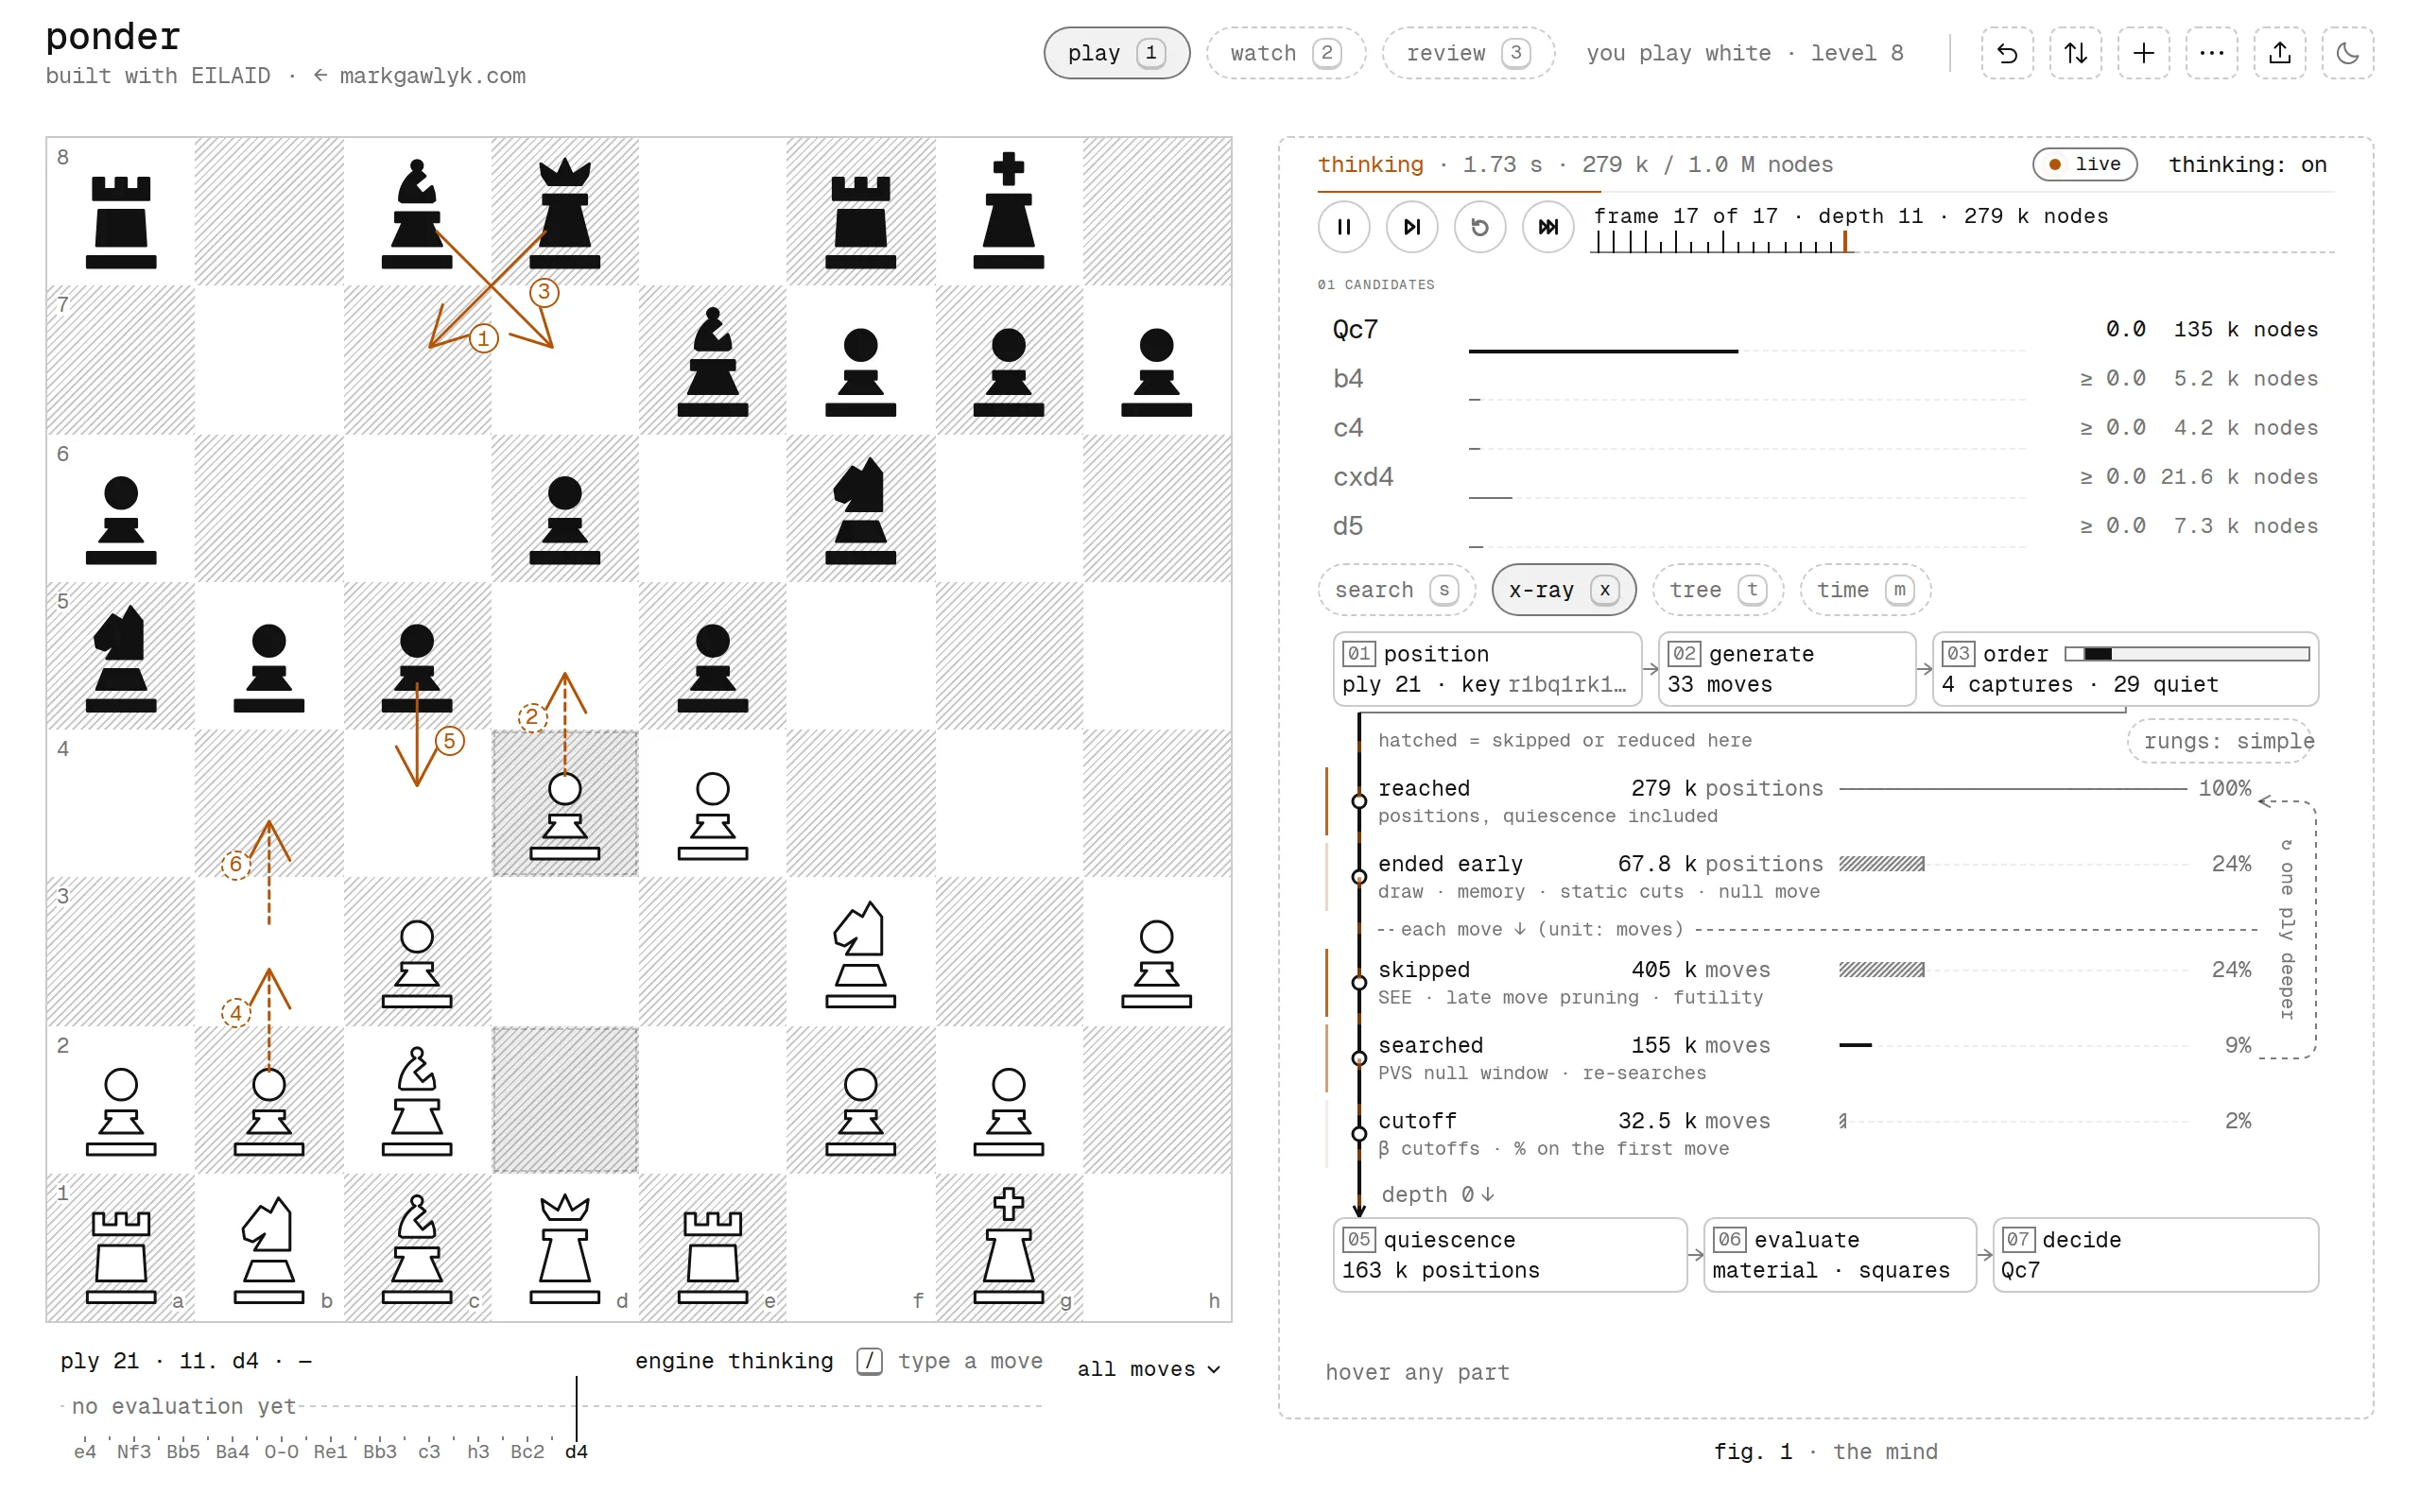Open the more options ellipsis menu
The image size is (2420, 1512).
pos(2211,53)
